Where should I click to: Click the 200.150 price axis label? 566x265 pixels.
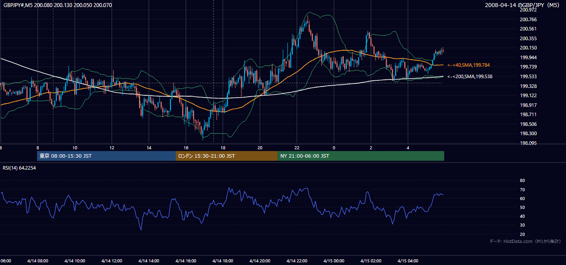tap(527, 48)
